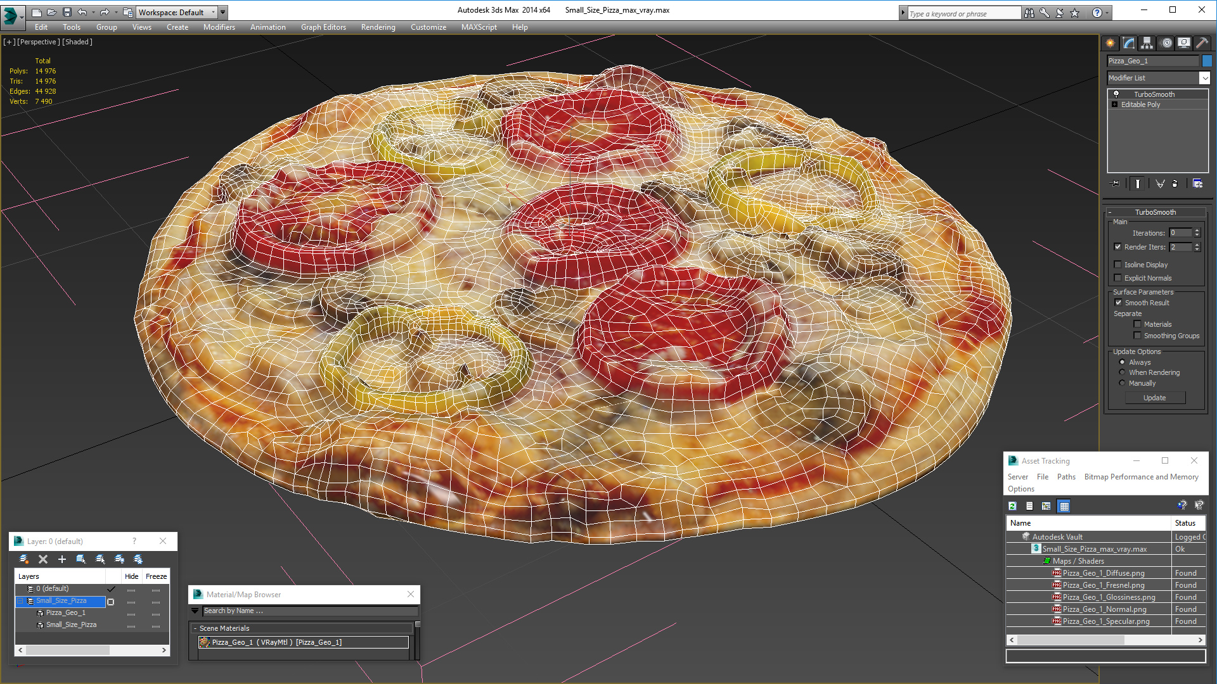Open the Display panel tab

tap(1183, 43)
